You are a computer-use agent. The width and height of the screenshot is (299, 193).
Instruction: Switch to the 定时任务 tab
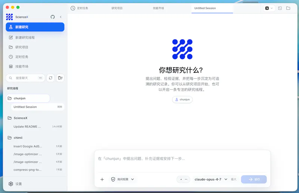(x=82, y=8)
